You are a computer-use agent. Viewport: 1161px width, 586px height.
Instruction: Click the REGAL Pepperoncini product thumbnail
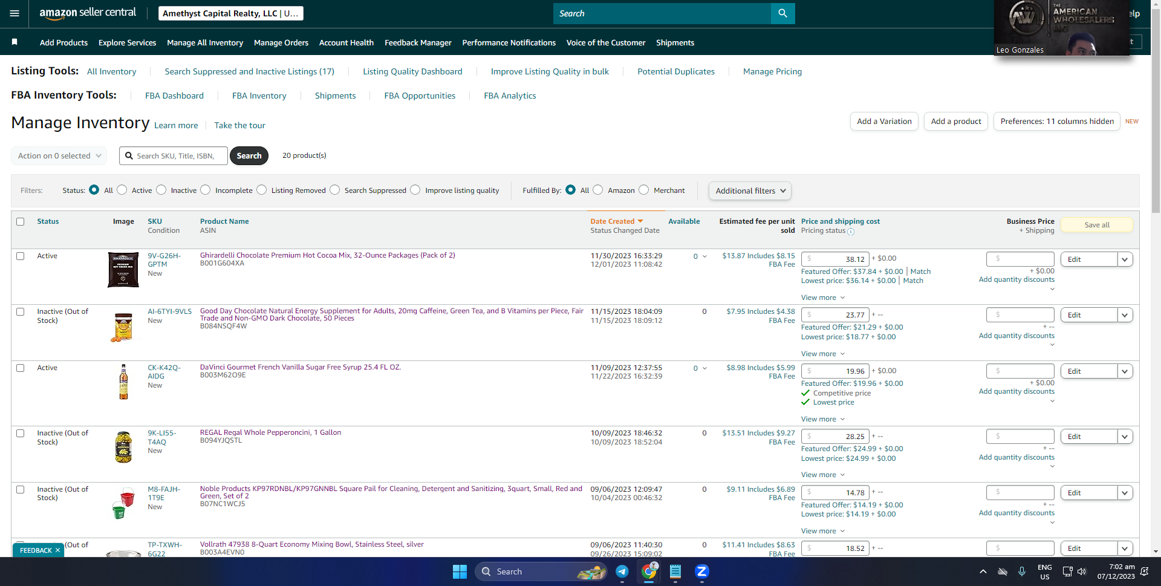(x=123, y=447)
